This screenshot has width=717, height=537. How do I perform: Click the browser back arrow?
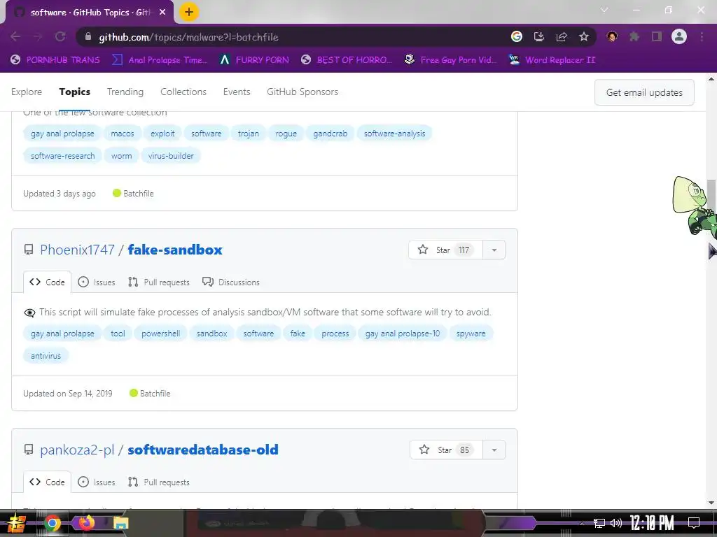(15, 36)
